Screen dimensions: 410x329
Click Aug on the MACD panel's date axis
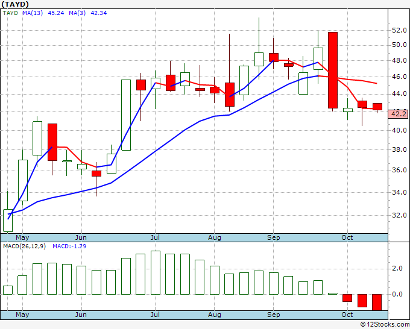pos(215,315)
